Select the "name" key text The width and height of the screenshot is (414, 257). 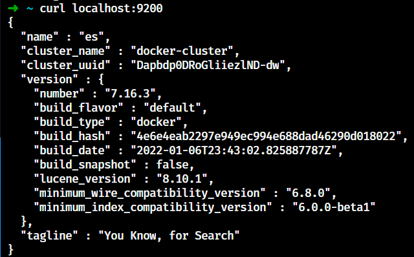pyautogui.click(x=39, y=37)
